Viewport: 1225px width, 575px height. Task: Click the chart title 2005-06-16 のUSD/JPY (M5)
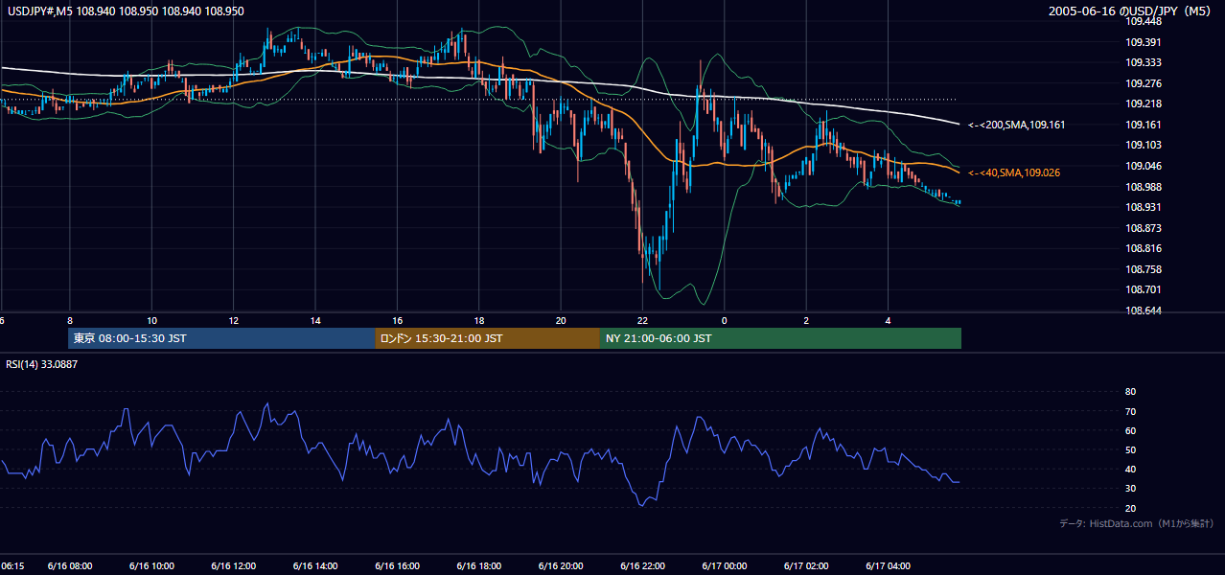click(x=1130, y=11)
